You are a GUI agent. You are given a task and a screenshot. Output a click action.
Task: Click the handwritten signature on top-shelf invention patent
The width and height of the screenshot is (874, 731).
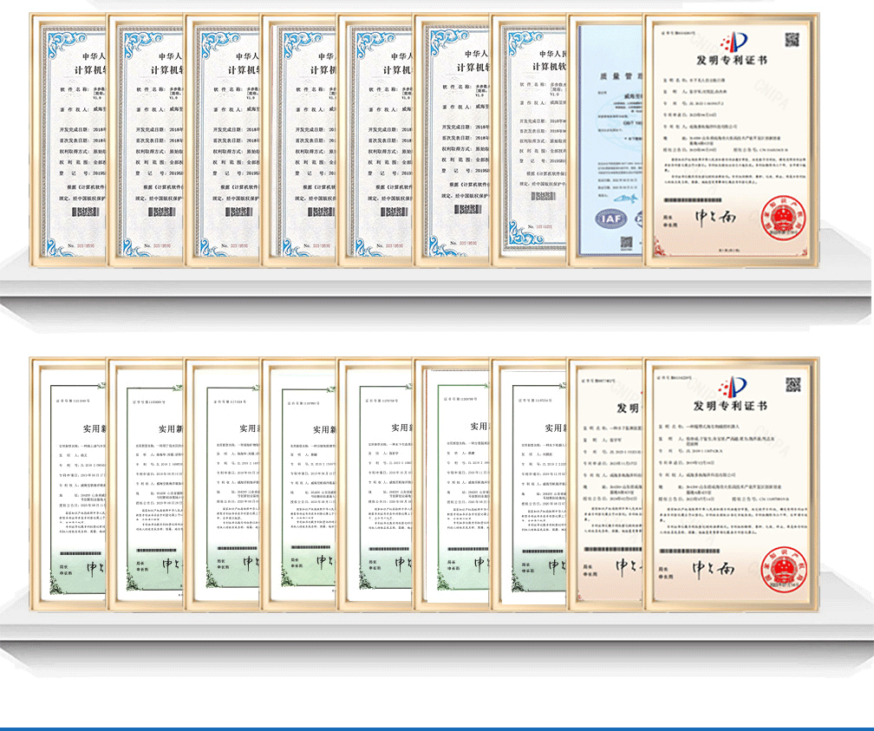point(715,218)
